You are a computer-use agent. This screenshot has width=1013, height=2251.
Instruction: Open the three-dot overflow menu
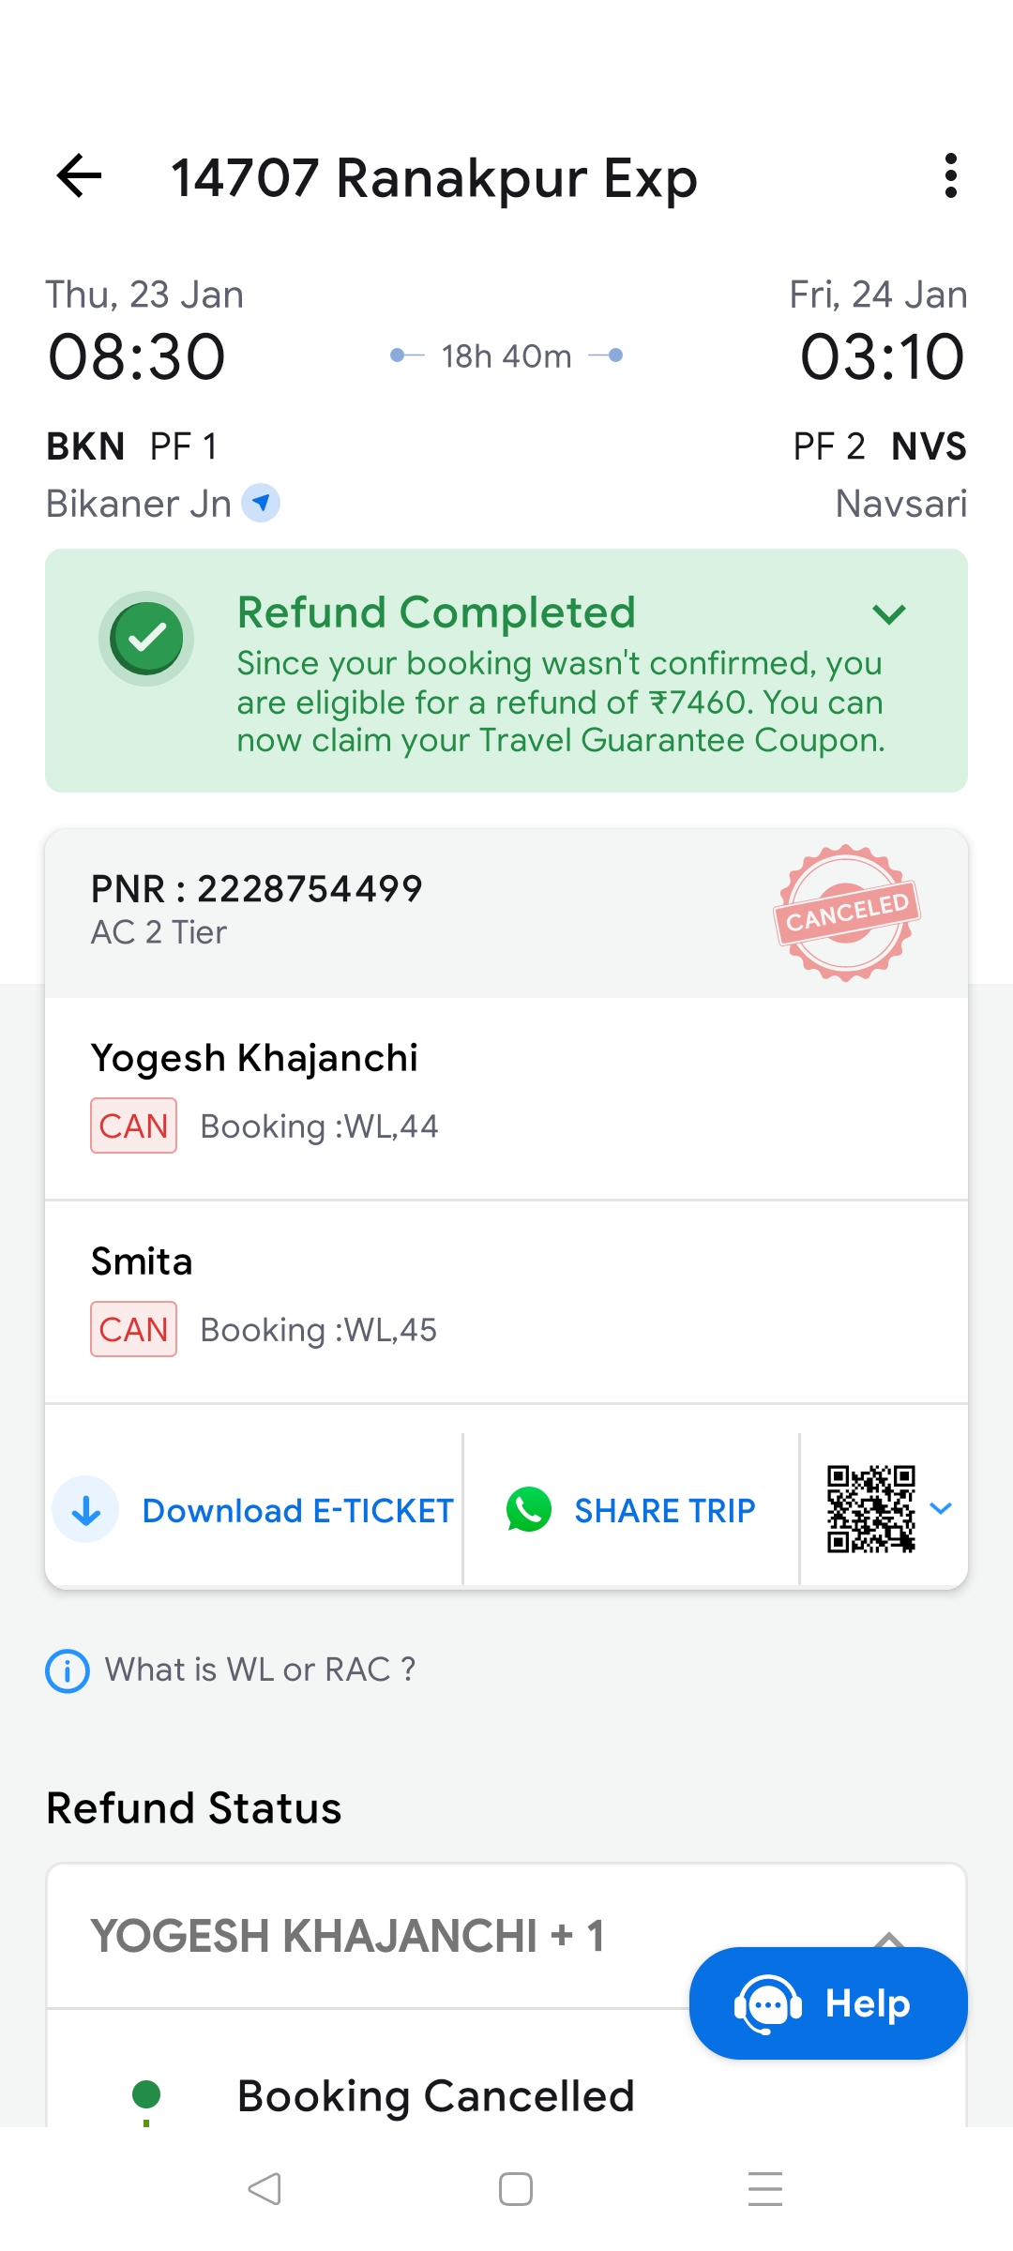pyautogui.click(x=950, y=176)
